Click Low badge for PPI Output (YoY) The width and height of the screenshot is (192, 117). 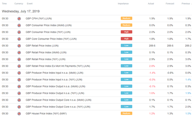pyautogui.click(x=126, y=93)
